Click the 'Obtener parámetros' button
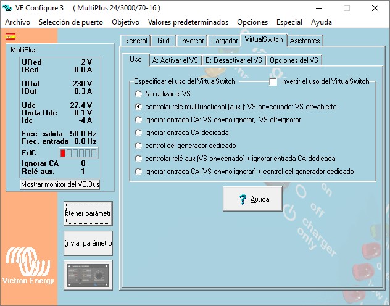Image resolution: width=390 pixels, height=306 pixels. coord(88,214)
